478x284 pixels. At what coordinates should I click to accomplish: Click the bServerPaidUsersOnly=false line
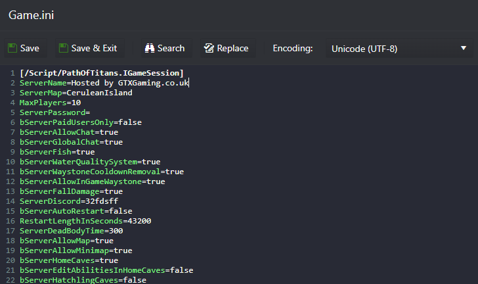81,122
